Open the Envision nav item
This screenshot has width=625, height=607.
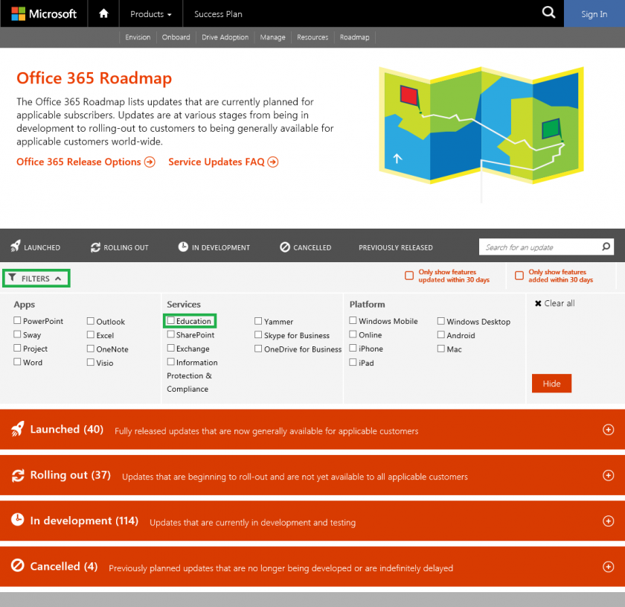pos(138,37)
